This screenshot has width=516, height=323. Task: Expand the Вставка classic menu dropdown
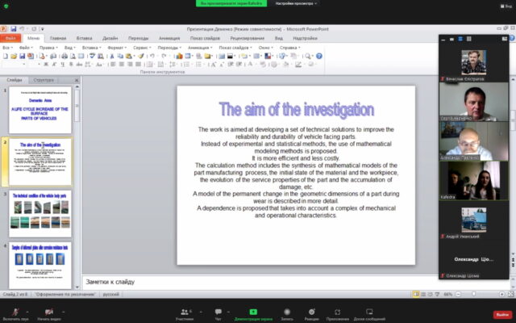pyautogui.click(x=91, y=48)
